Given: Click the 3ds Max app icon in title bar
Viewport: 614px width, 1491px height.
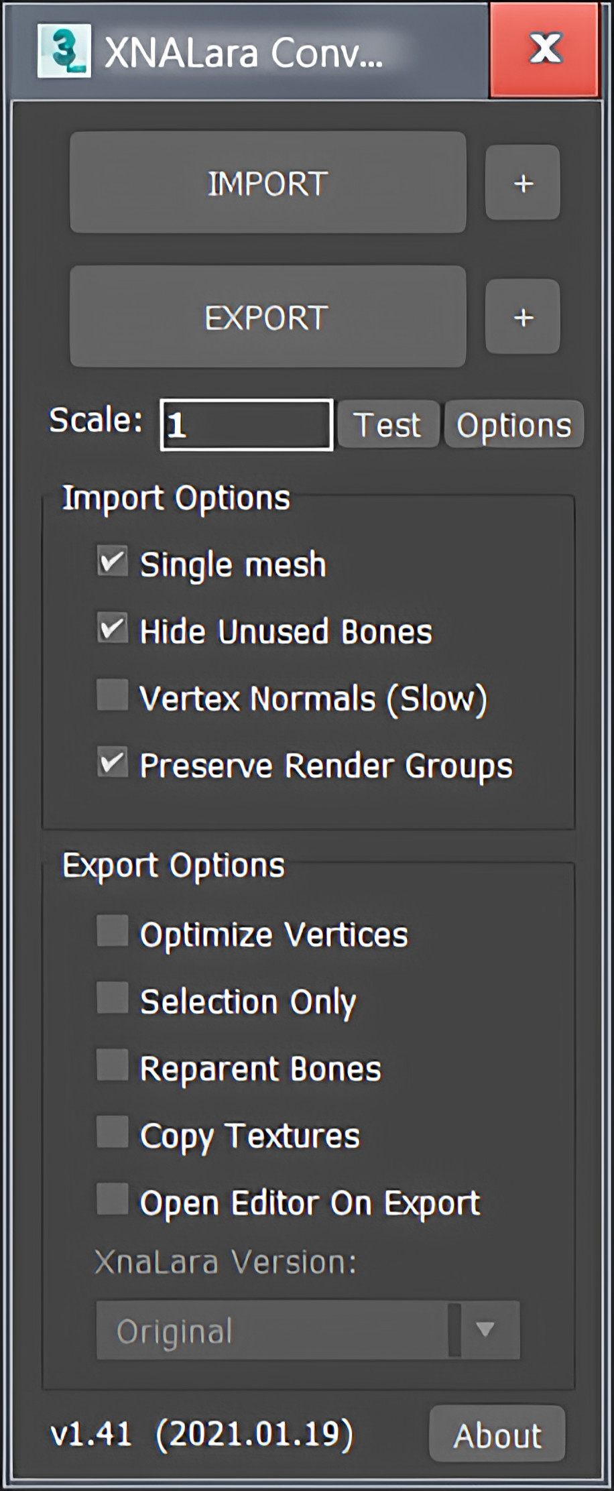Looking at the screenshot, I should [x=64, y=51].
